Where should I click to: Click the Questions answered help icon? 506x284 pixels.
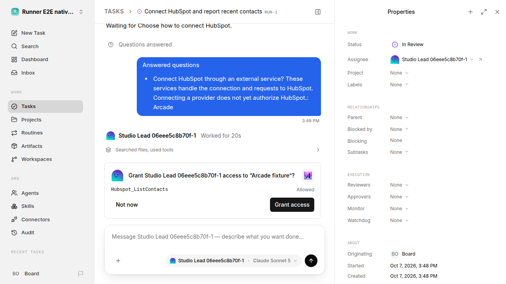(x=111, y=45)
